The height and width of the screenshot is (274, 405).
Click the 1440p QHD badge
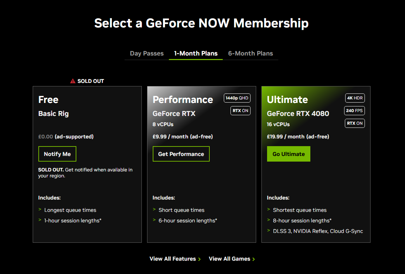pyautogui.click(x=237, y=98)
